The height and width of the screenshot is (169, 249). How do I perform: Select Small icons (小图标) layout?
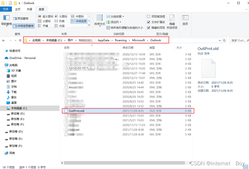(x=44, y=21)
